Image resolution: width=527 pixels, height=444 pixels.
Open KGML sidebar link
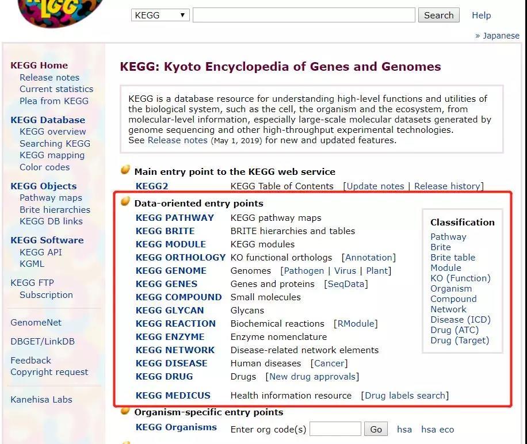point(32,263)
